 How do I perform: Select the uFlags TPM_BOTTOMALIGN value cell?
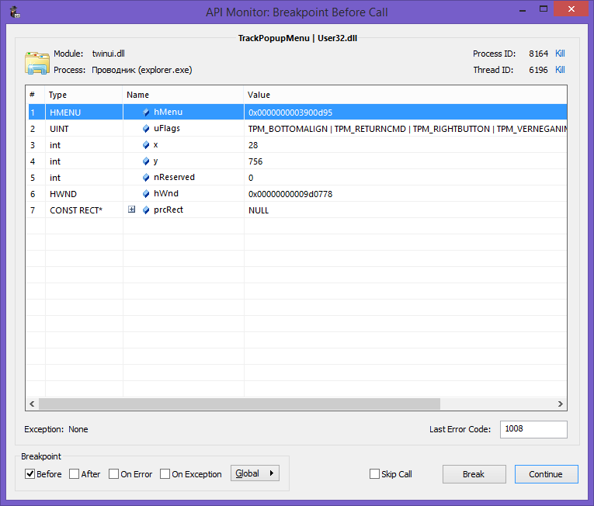406,129
